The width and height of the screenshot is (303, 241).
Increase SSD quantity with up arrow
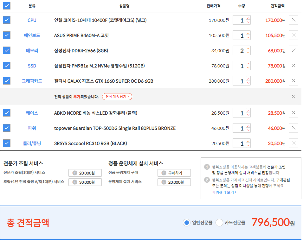pos(248,64)
